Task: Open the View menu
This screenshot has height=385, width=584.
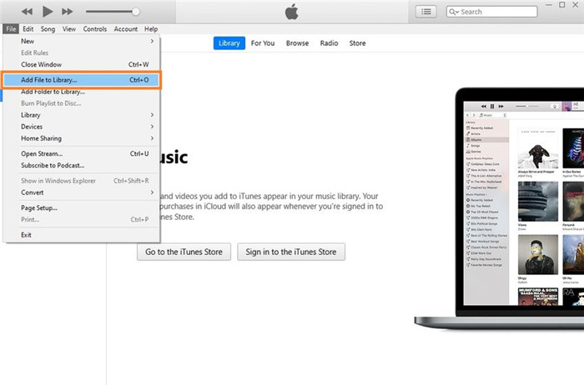Action: pyautogui.click(x=69, y=28)
